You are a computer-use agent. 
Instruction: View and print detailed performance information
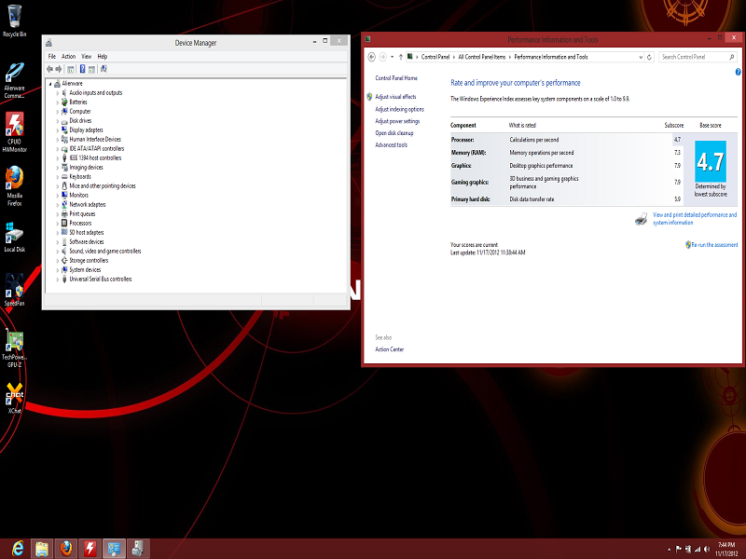(695, 219)
